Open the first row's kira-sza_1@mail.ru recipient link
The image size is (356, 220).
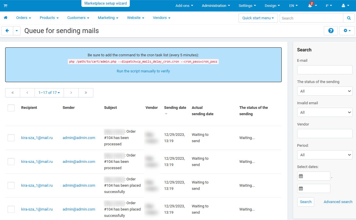point(37,138)
